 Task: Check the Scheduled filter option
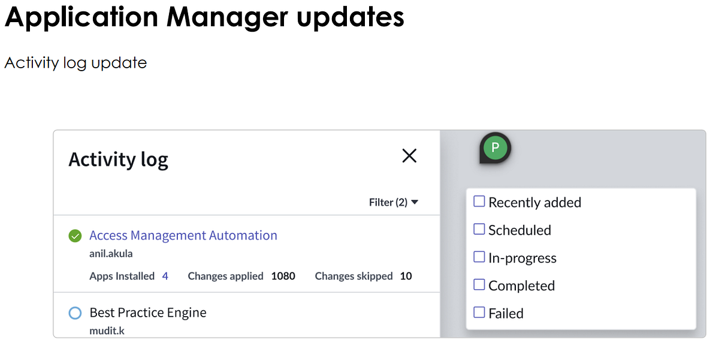(479, 229)
